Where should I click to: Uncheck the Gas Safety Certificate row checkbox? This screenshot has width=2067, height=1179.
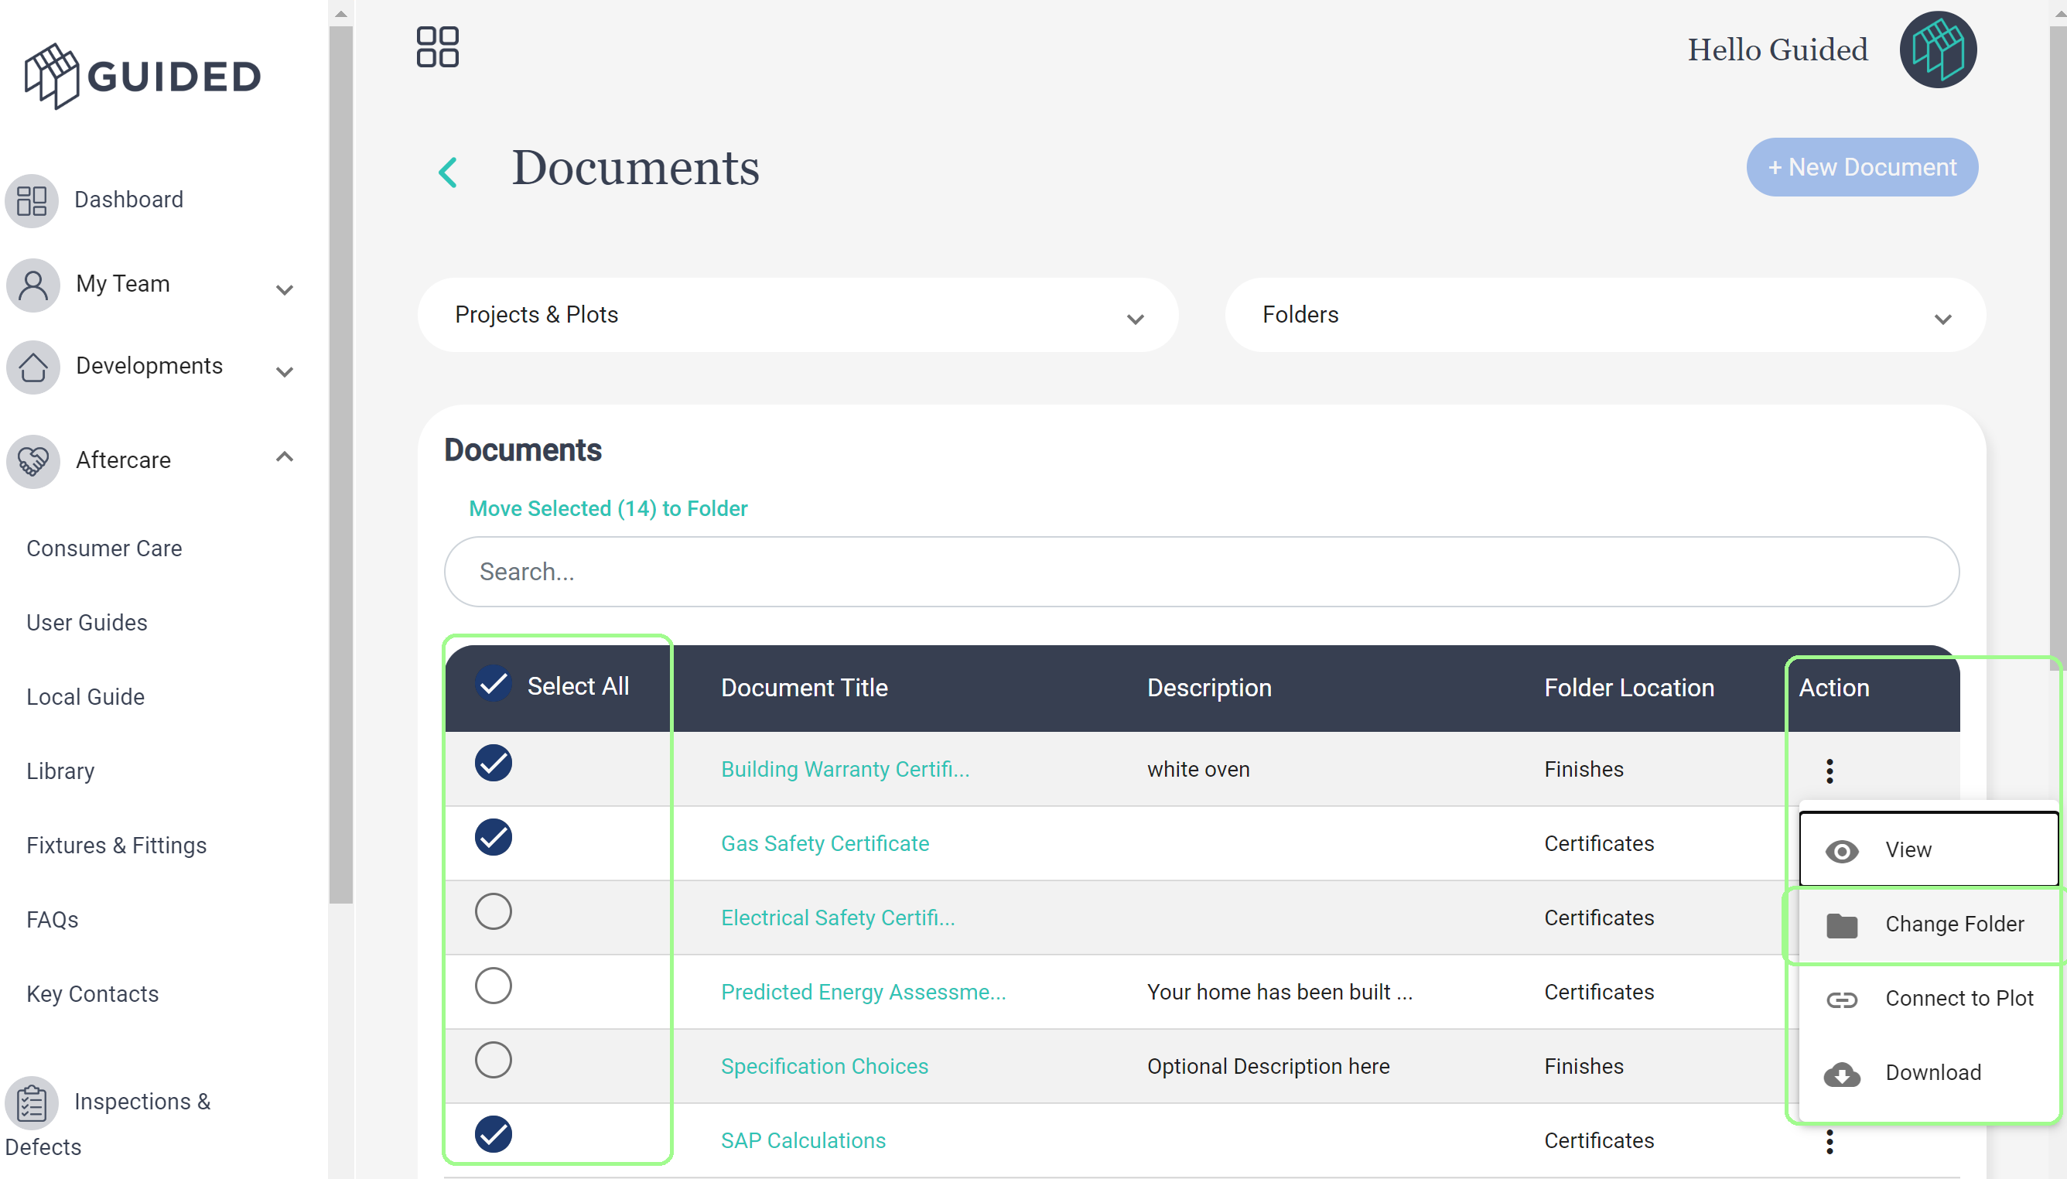coord(493,837)
